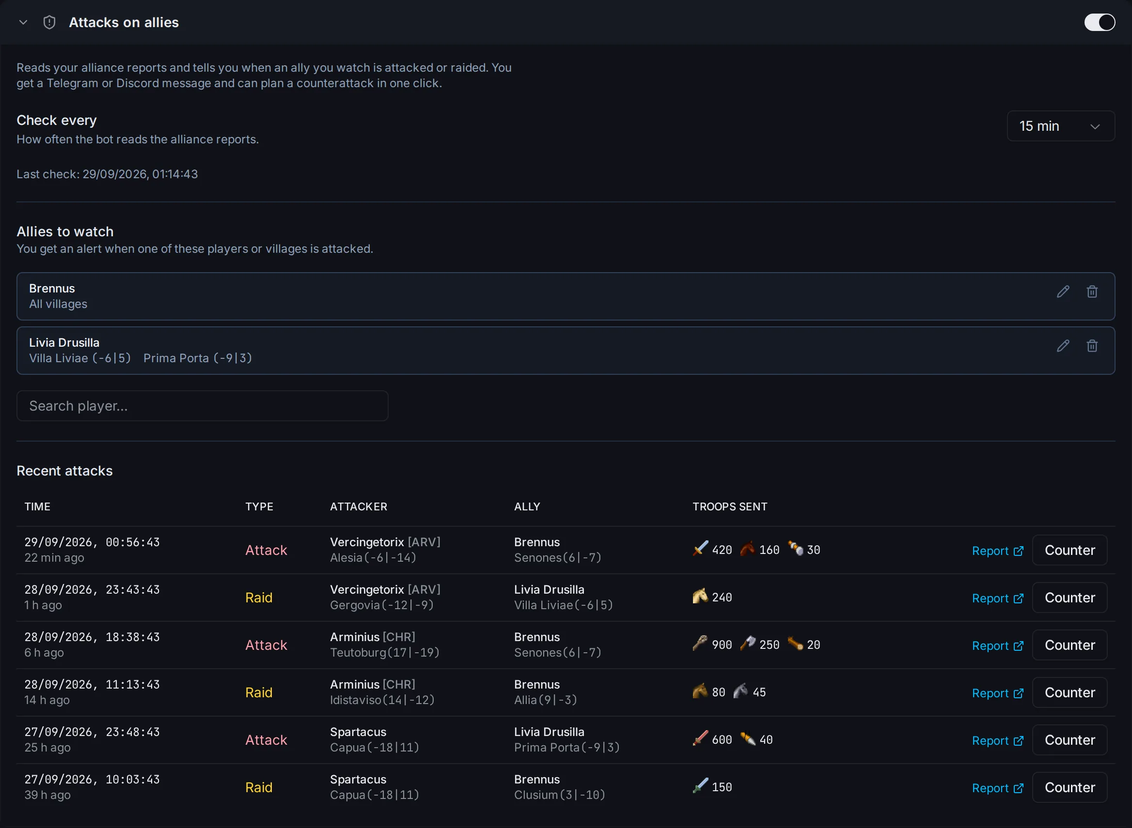Viewport: 1132px width, 828px height.
Task: Click the ram icon showing 20
Action: click(796, 643)
